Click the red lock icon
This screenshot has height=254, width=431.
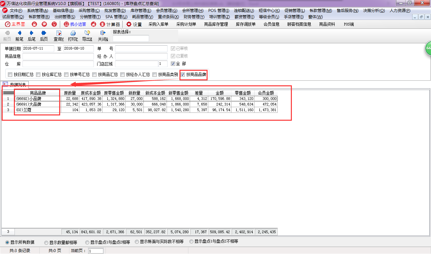tap(34, 24)
